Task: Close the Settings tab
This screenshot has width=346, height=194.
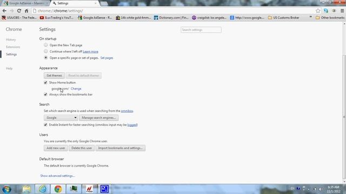Action: 96,3
